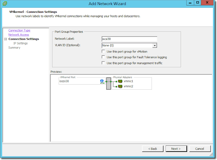The height and width of the screenshot is (160, 217).
Task: Click the virtual switch block in preview
Action: point(108,84)
